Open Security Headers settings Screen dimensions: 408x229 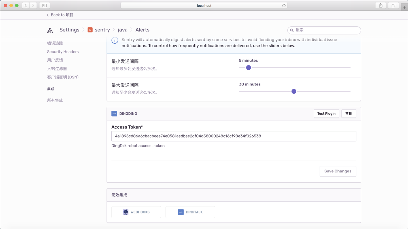click(63, 52)
